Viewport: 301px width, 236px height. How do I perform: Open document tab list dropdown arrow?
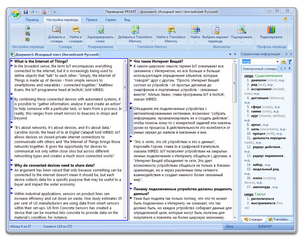click(230, 54)
